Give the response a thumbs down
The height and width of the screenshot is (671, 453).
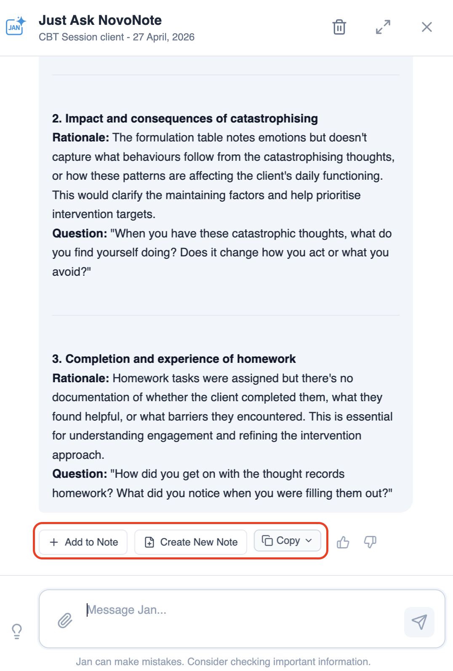370,542
